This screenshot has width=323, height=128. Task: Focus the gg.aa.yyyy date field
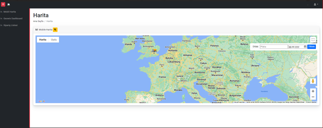[297, 47]
